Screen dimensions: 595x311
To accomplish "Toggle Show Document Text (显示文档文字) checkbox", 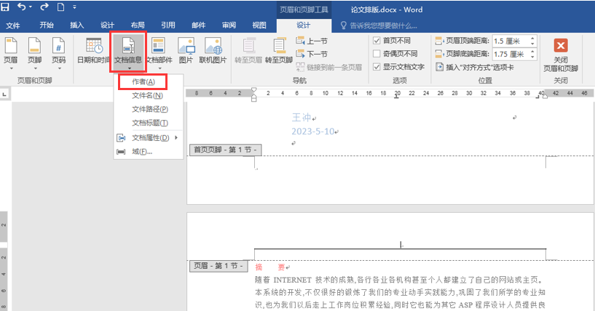I will pyautogui.click(x=377, y=67).
